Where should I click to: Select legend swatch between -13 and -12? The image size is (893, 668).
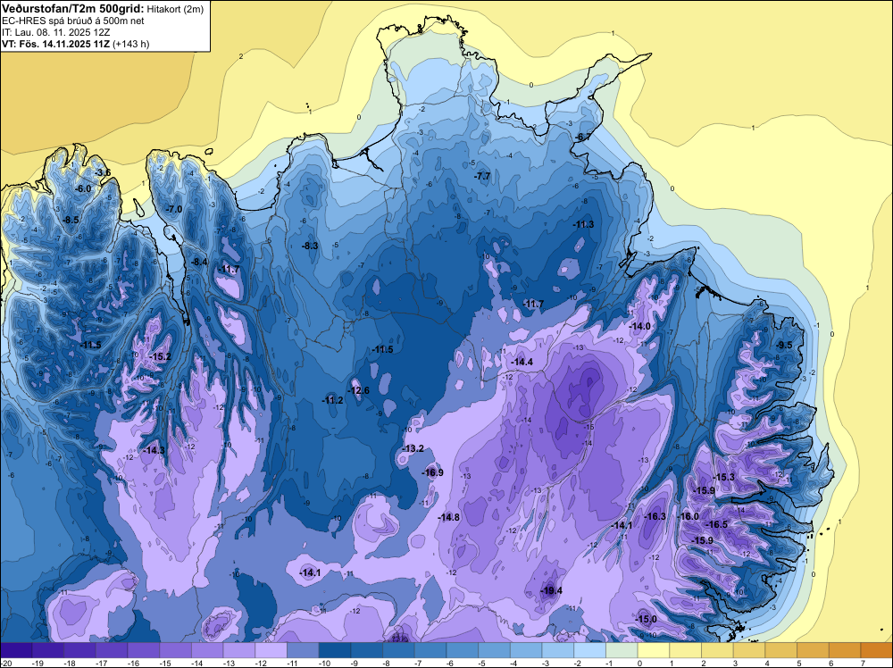239,650
